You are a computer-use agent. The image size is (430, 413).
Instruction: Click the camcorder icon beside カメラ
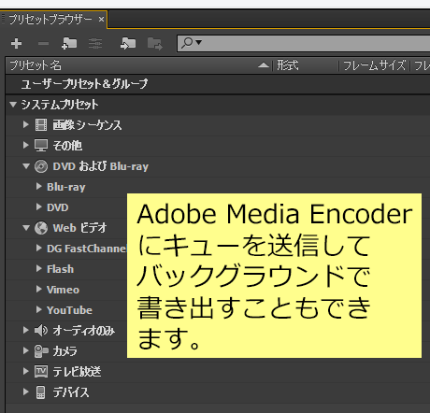pos(41,351)
